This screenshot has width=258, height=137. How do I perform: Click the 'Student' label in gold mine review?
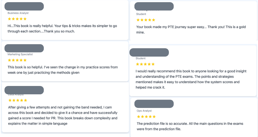pos(141,14)
